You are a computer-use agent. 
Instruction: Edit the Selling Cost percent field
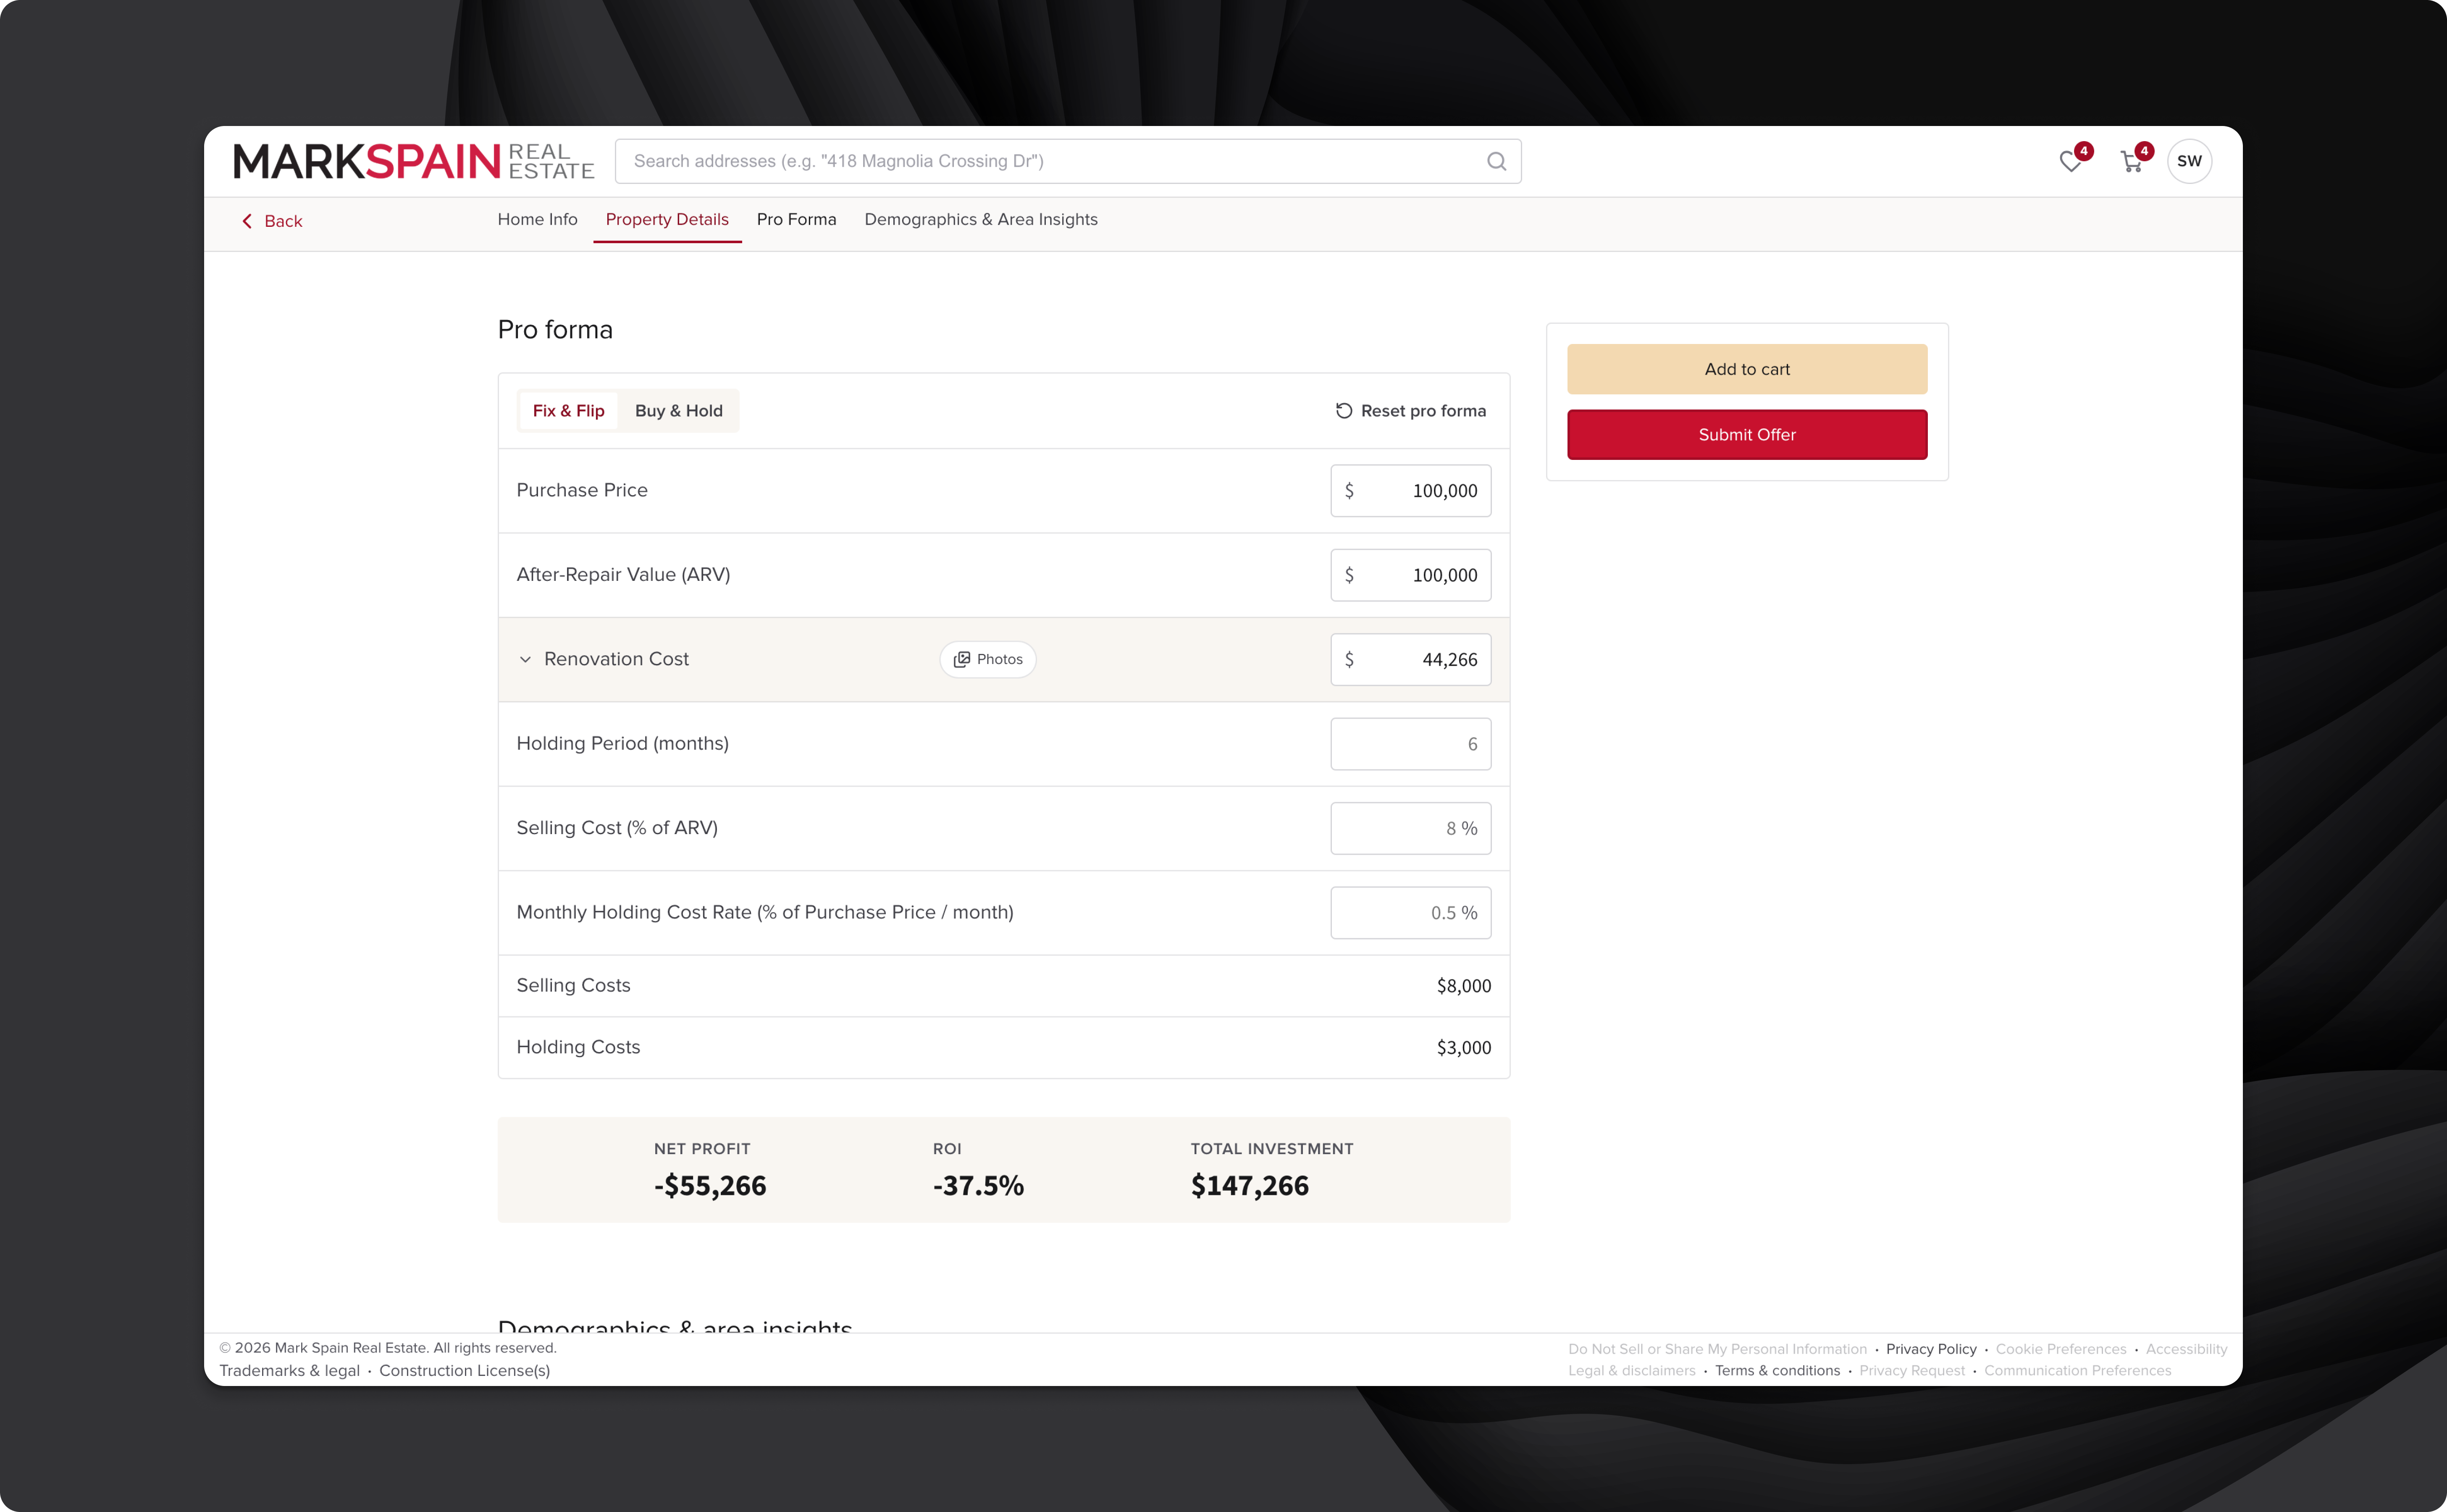[x=1410, y=828]
